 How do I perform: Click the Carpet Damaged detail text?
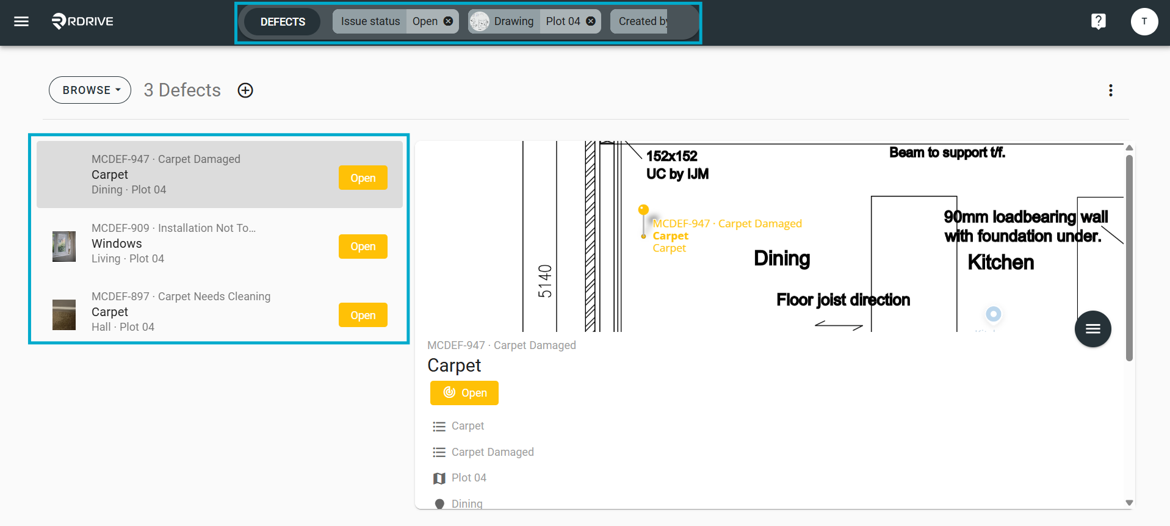[x=493, y=452]
